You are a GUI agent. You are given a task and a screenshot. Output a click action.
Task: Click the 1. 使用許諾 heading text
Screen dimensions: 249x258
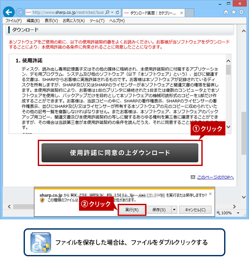[29, 61]
